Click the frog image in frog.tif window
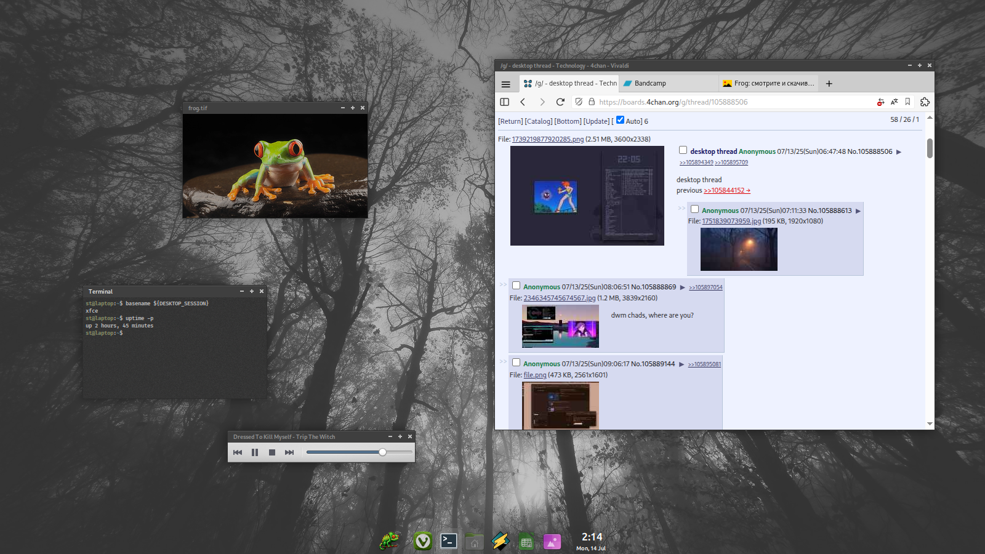 (x=275, y=166)
